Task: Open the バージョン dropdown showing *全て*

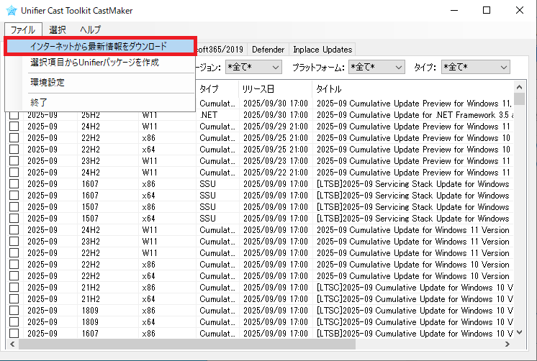Action: [253, 67]
